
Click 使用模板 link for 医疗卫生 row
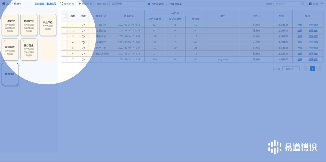coord(313,48)
